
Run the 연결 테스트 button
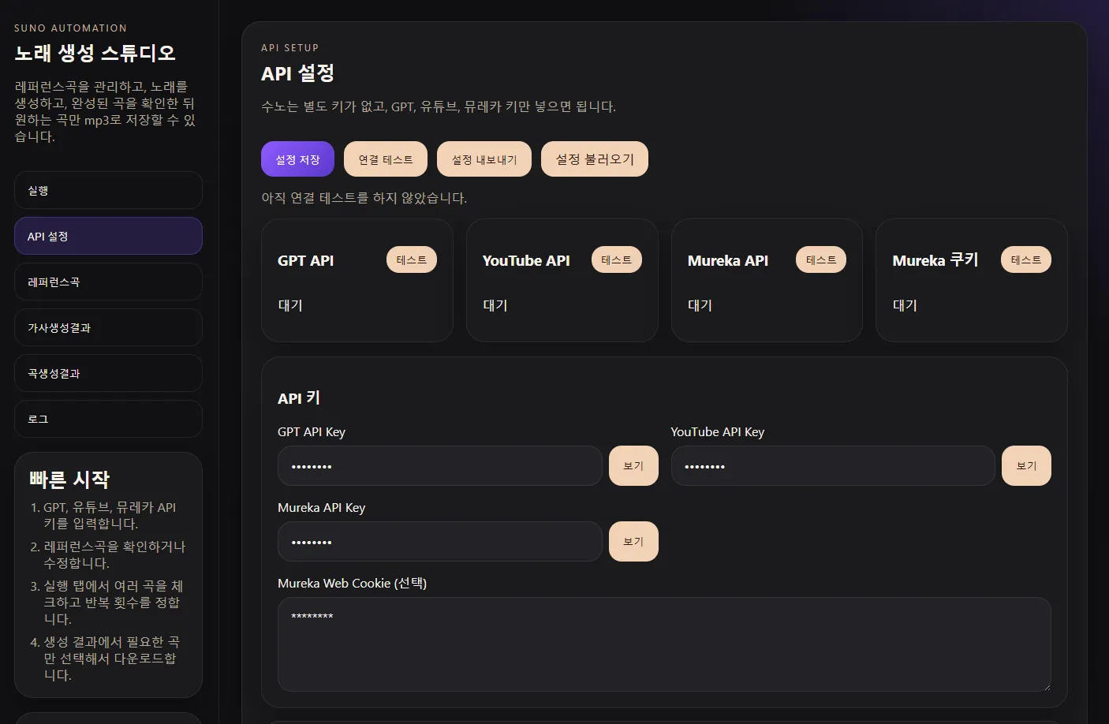tap(386, 159)
